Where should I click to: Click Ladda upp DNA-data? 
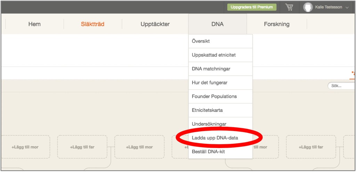[x=215, y=138]
